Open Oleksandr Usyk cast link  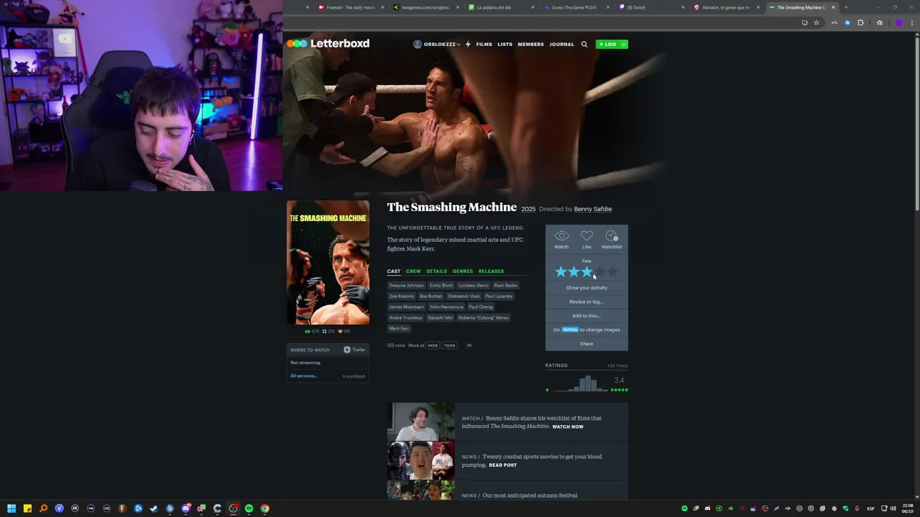pos(464,296)
